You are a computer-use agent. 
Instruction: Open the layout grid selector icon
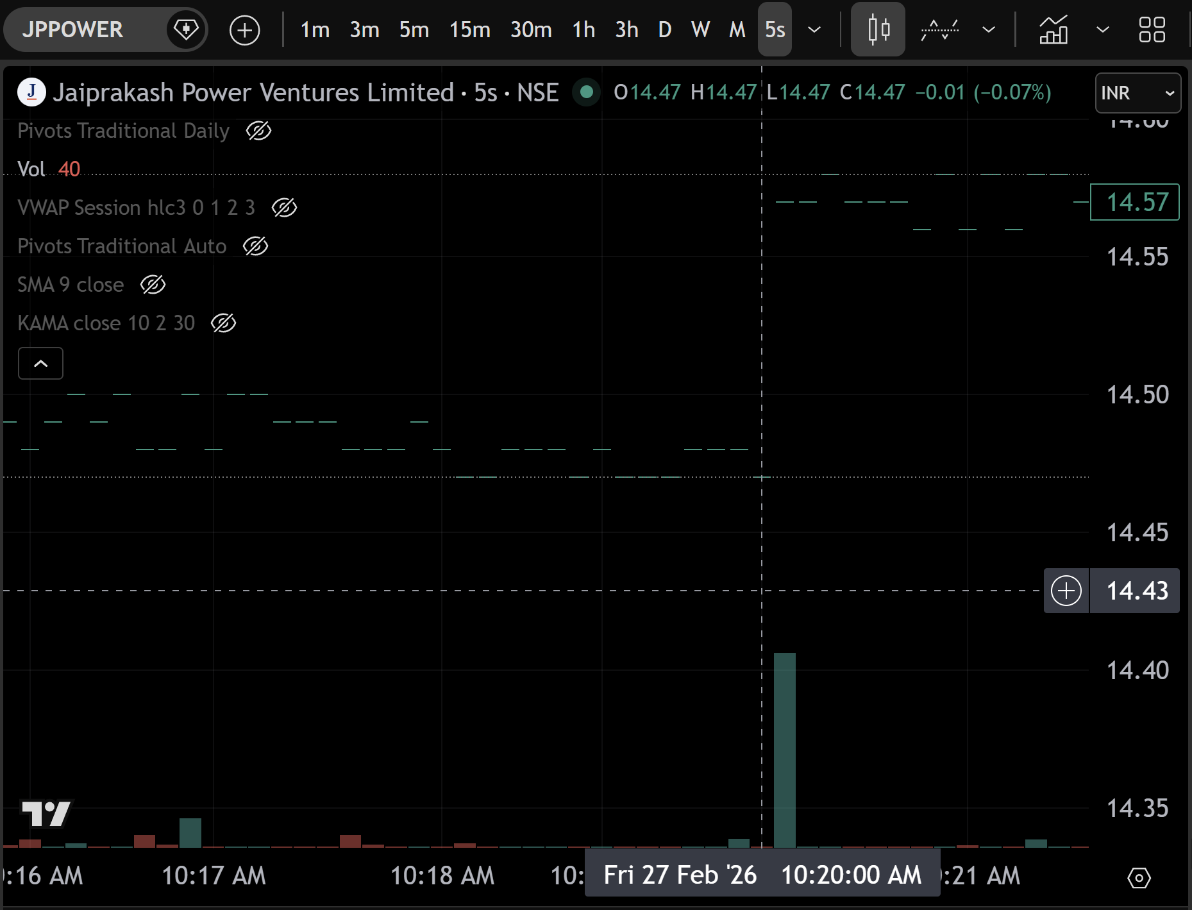pos(1152,29)
